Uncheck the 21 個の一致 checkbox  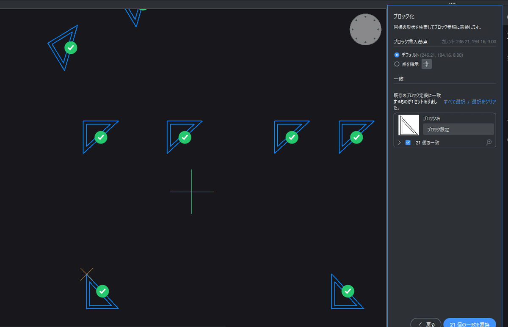(x=408, y=143)
